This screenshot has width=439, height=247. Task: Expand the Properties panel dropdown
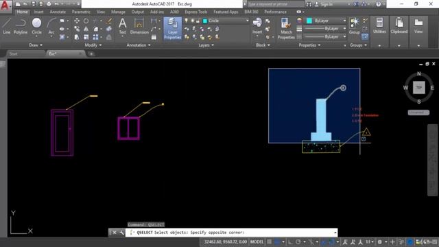tap(309, 45)
